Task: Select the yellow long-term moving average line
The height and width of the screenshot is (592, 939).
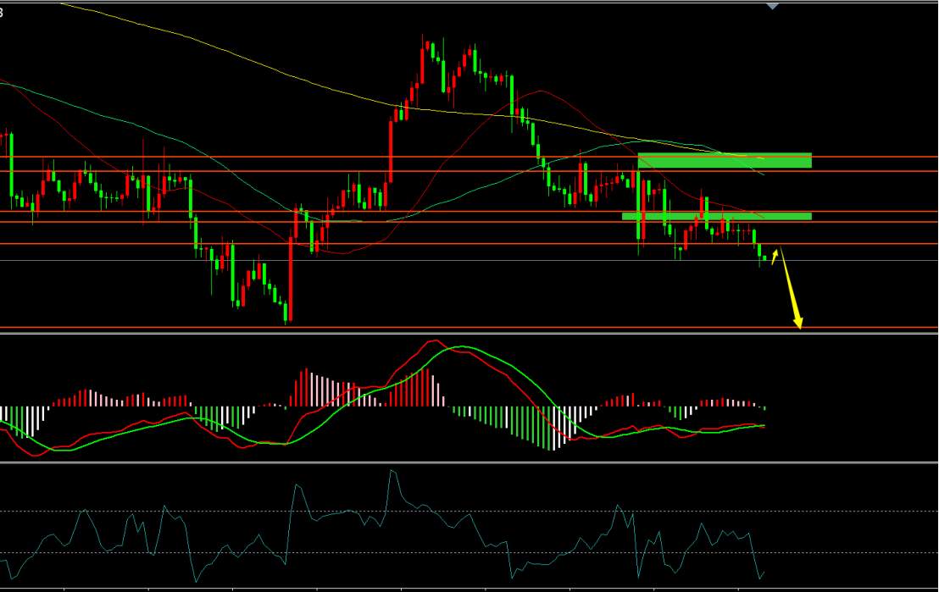Action: (x=414, y=108)
